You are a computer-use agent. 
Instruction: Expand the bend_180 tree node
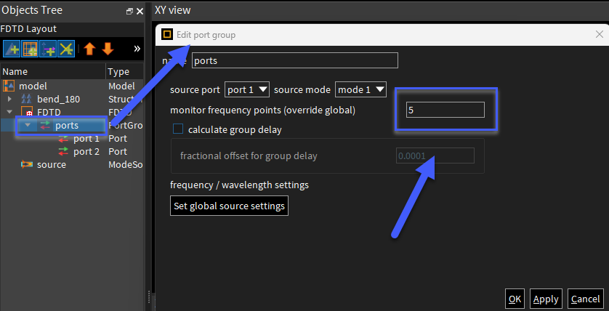9,99
